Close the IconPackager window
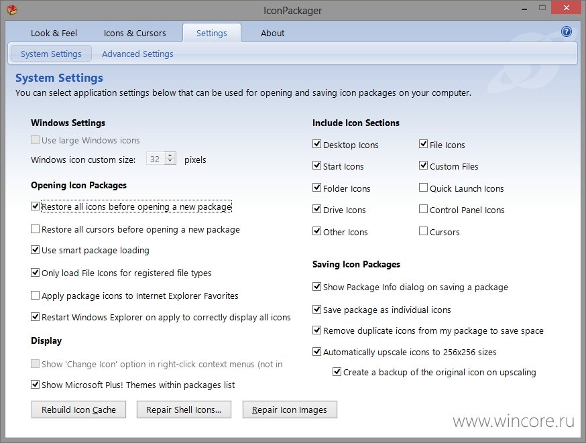This screenshot has width=586, height=443. click(x=566, y=8)
